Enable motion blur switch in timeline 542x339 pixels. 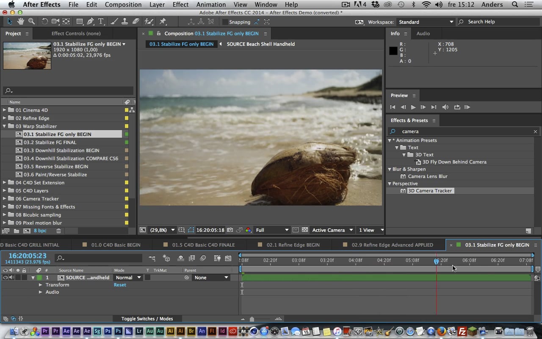click(x=203, y=258)
